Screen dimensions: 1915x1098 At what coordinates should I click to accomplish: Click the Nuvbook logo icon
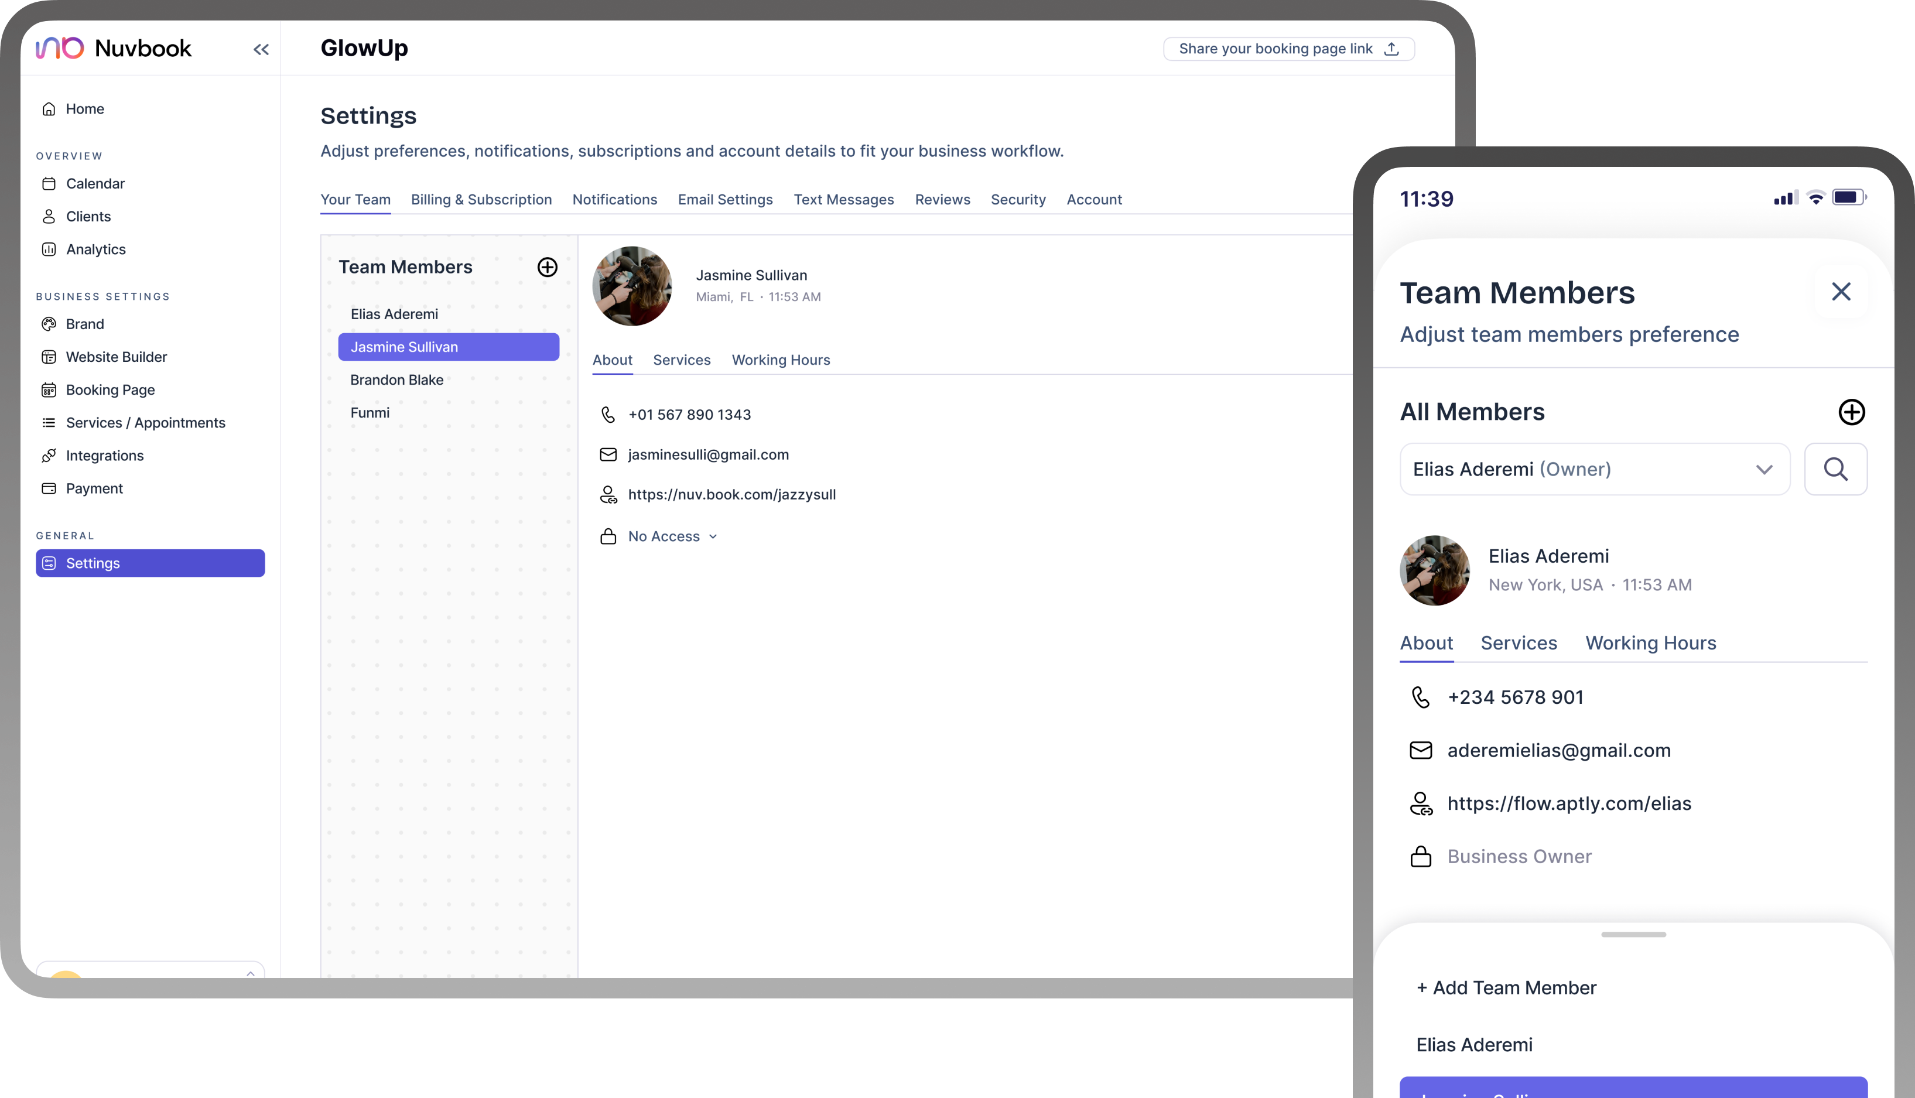60,48
